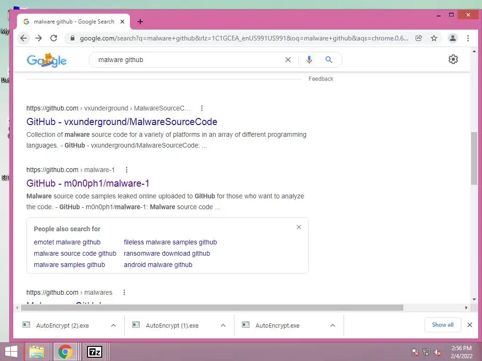The height and width of the screenshot is (361, 482).
Task: Open 7-Zip from the taskbar
Action: (x=94, y=352)
